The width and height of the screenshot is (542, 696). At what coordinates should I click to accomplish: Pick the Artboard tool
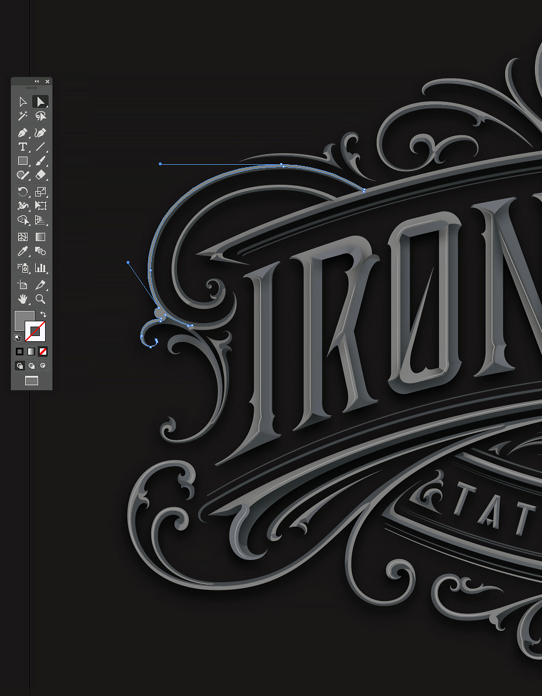point(23,284)
